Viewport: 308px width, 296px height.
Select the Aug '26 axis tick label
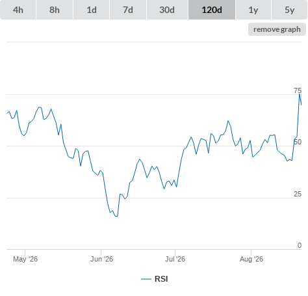pyautogui.click(x=251, y=259)
